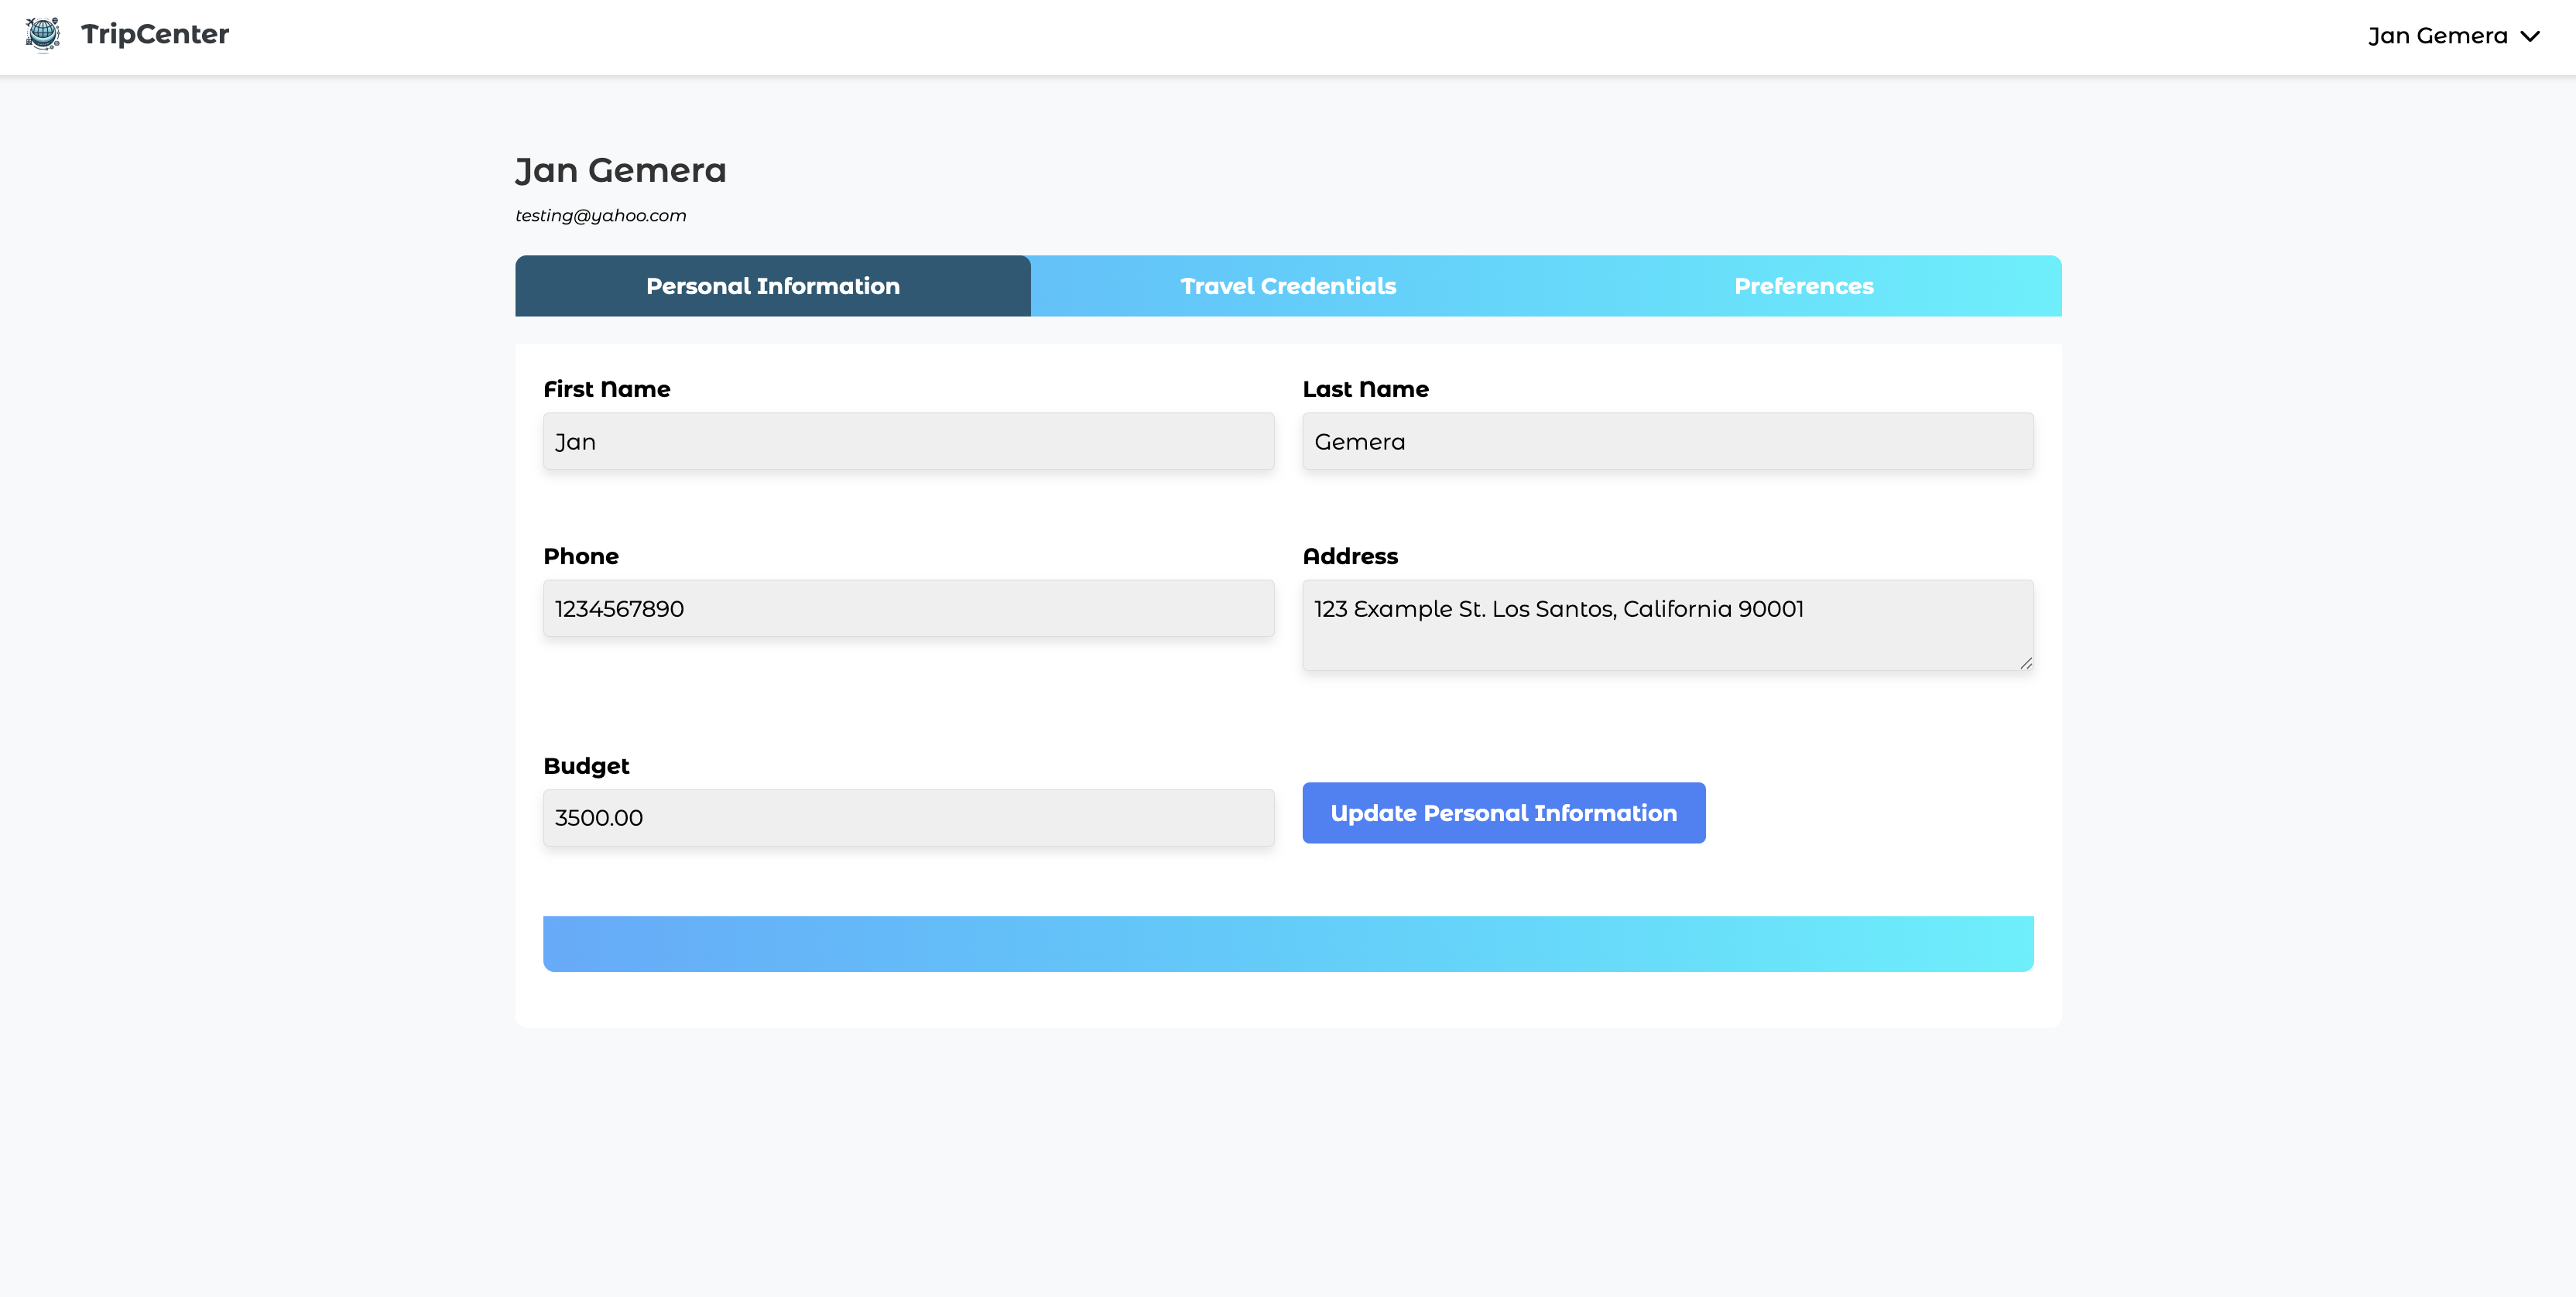This screenshot has width=2576, height=1297.
Task: Click inside the Address textarea
Action: coord(1667,625)
